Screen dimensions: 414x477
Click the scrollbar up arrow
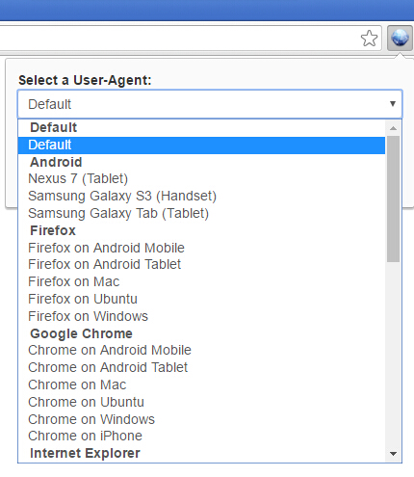(x=393, y=128)
